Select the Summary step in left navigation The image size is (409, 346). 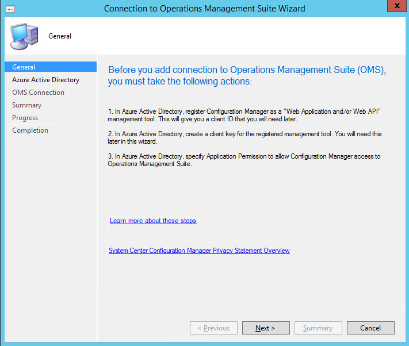pyautogui.click(x=26, y=105)
